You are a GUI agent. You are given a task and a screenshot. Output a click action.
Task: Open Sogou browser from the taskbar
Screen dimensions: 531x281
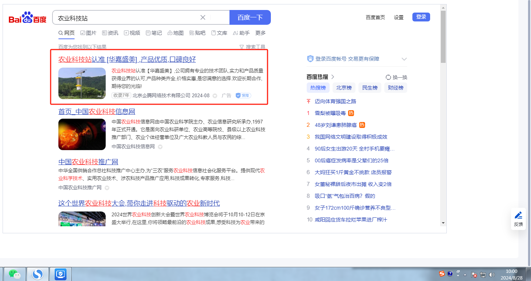coord(37,274)
